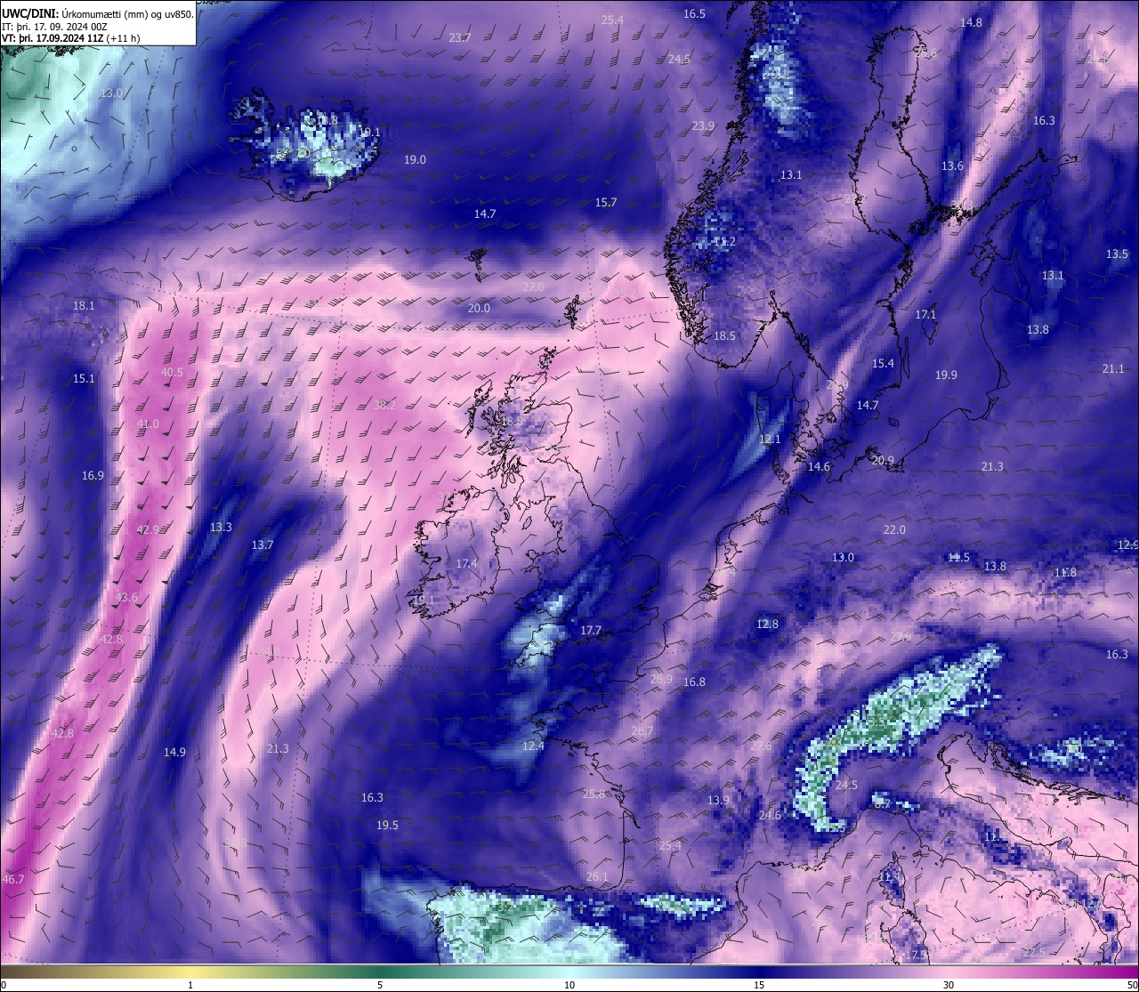Click the 23.7 value on the map

[460, 37]
